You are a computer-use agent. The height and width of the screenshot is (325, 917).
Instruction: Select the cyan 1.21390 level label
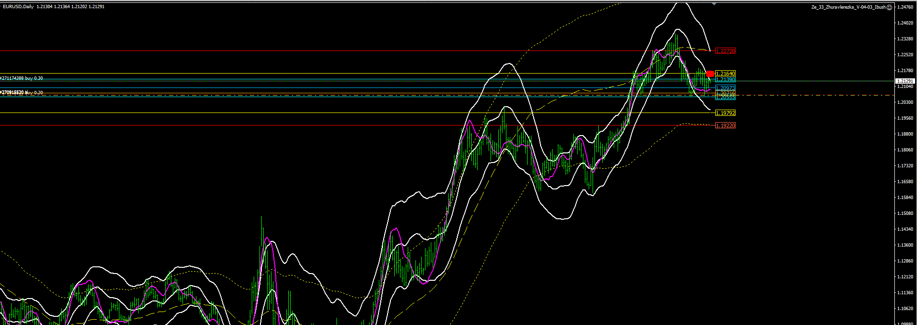click(725, 79)
